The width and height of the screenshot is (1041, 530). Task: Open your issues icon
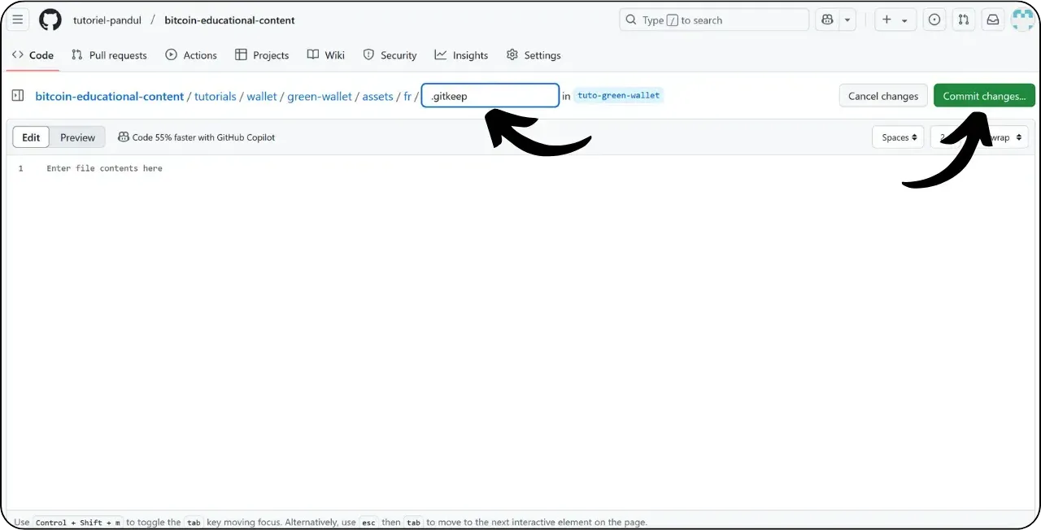pyautogui.click(x=934, y=20)
